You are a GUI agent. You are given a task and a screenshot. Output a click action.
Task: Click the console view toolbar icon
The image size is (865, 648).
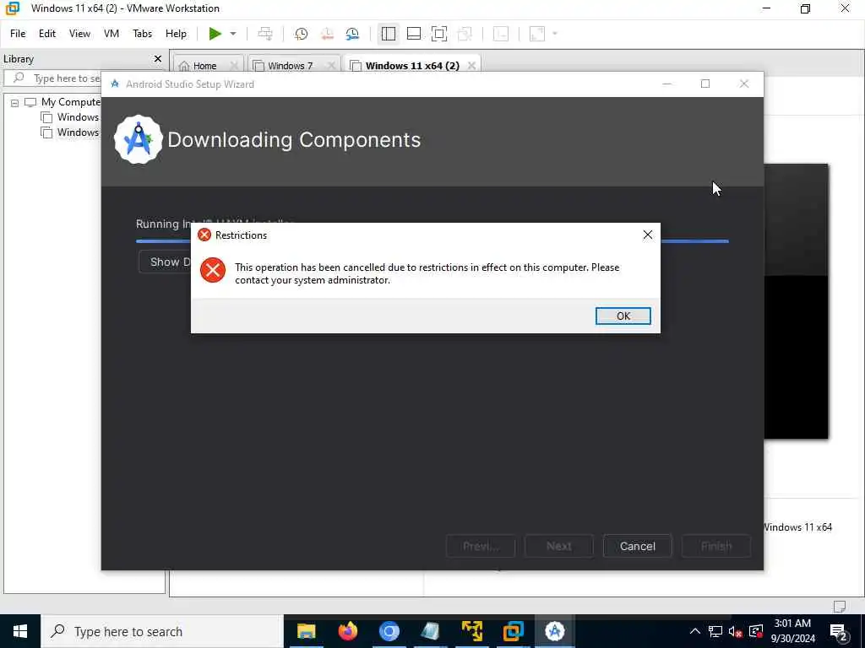[501, 34]
